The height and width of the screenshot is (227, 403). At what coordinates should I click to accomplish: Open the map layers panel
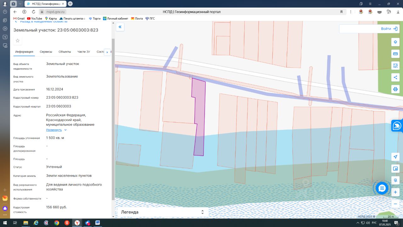pos(395,42)
